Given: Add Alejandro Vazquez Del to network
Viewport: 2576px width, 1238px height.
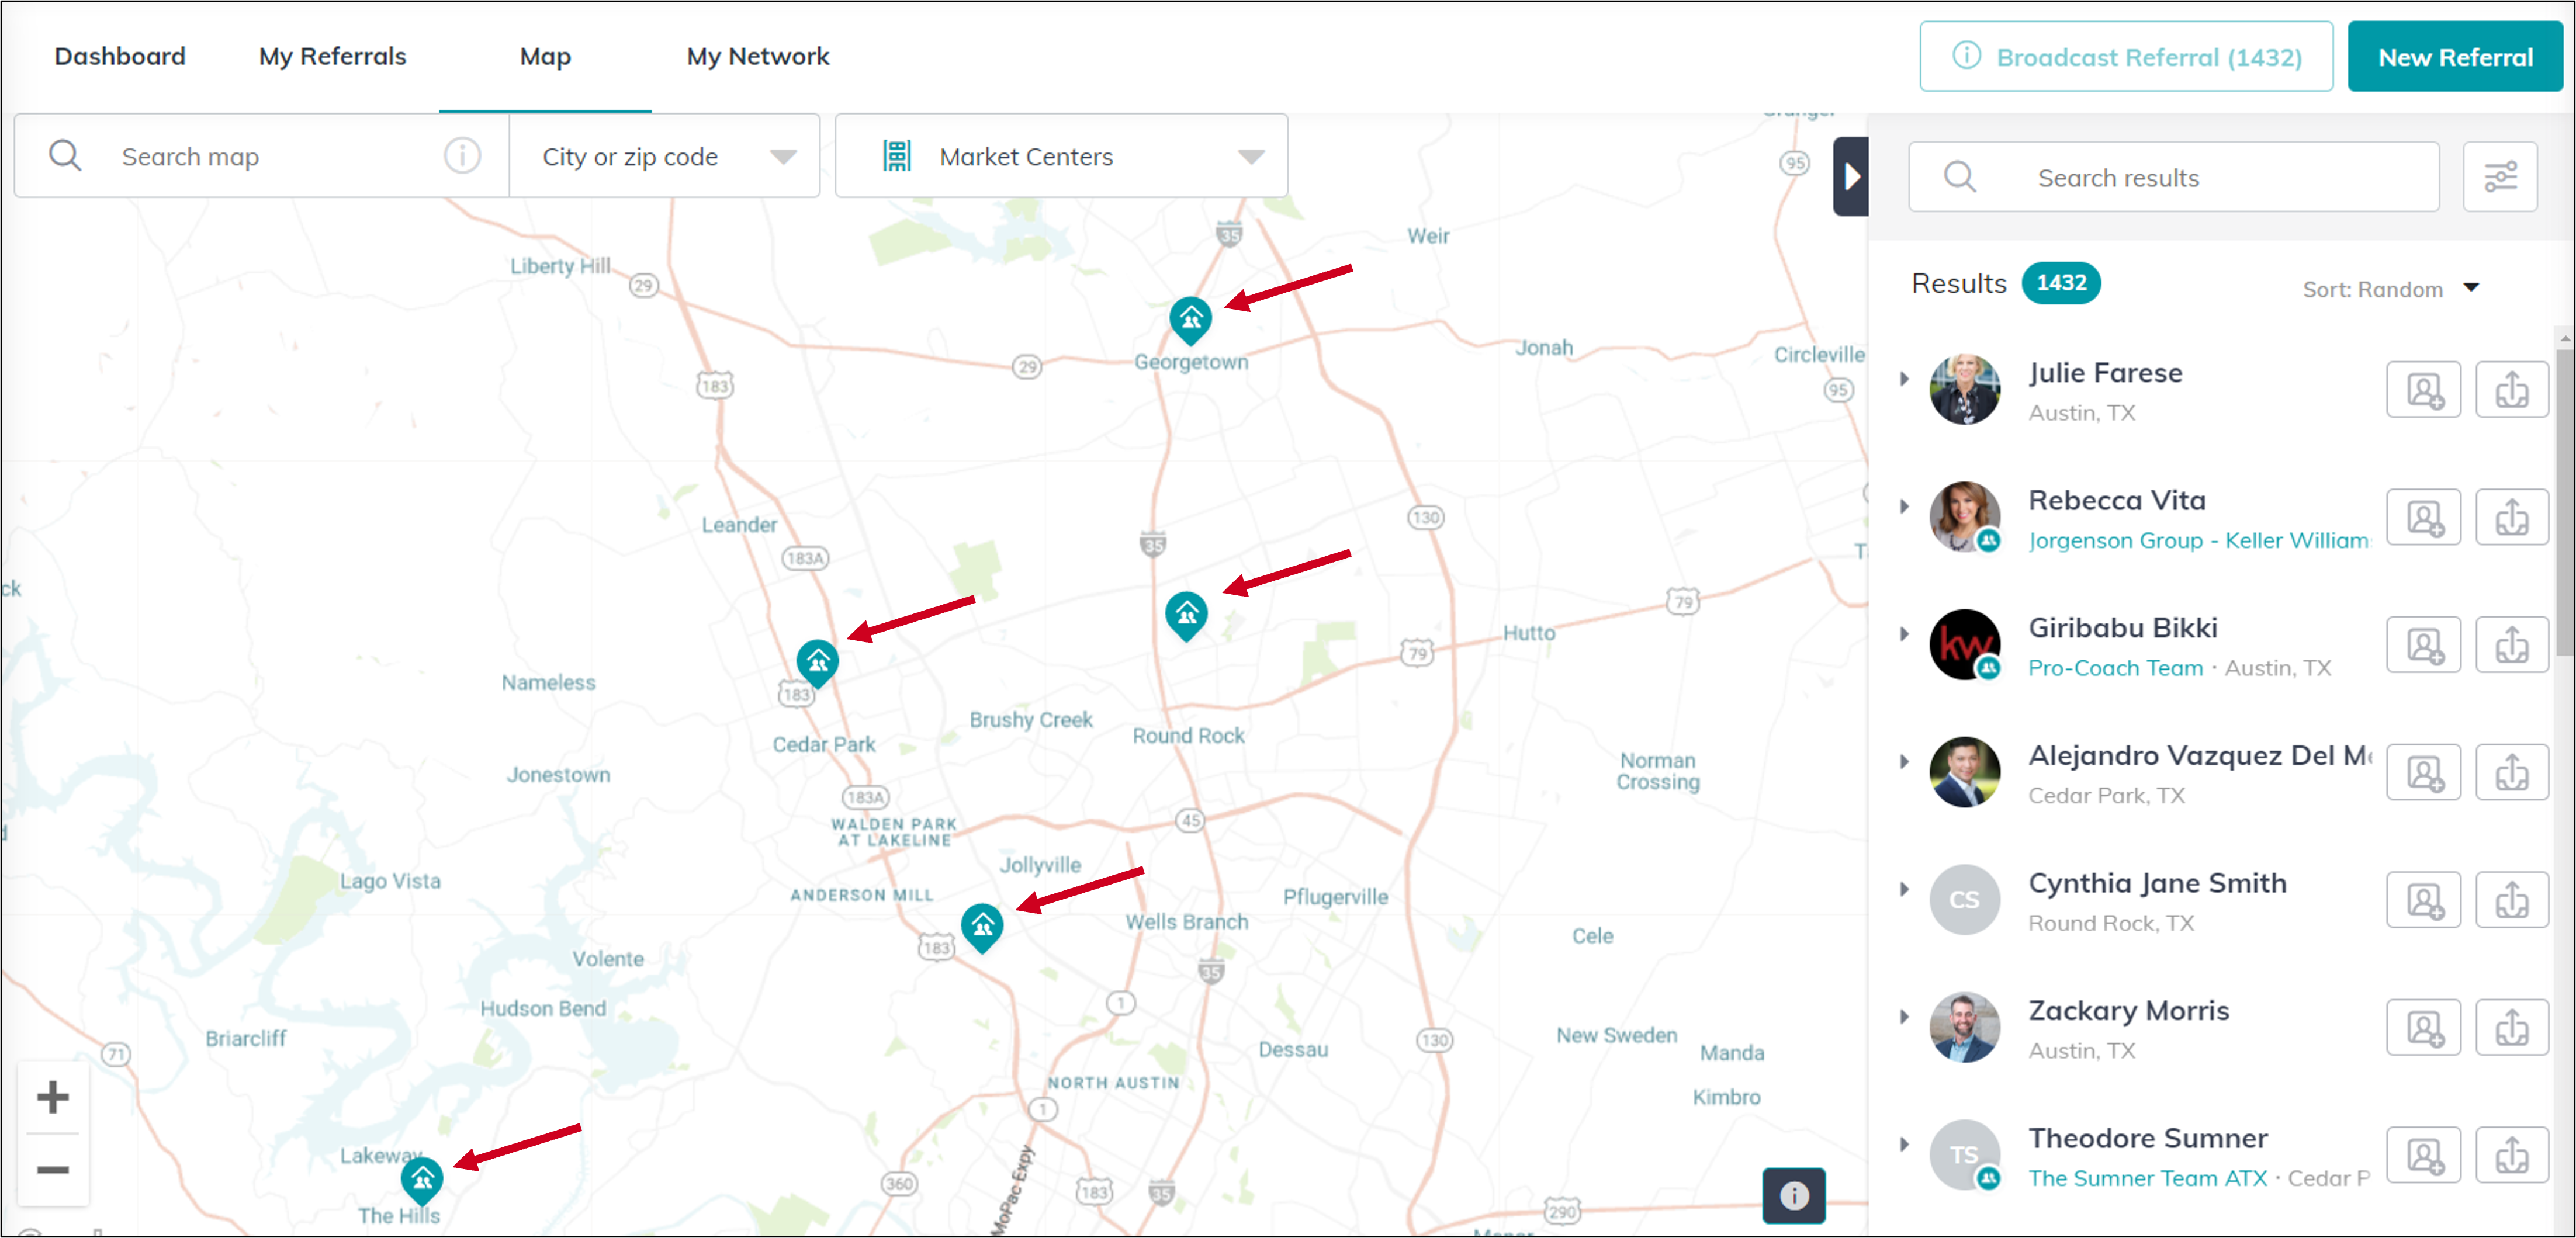Looking at the screenshot, I should pyautogui.click(x=2423, y=772).
